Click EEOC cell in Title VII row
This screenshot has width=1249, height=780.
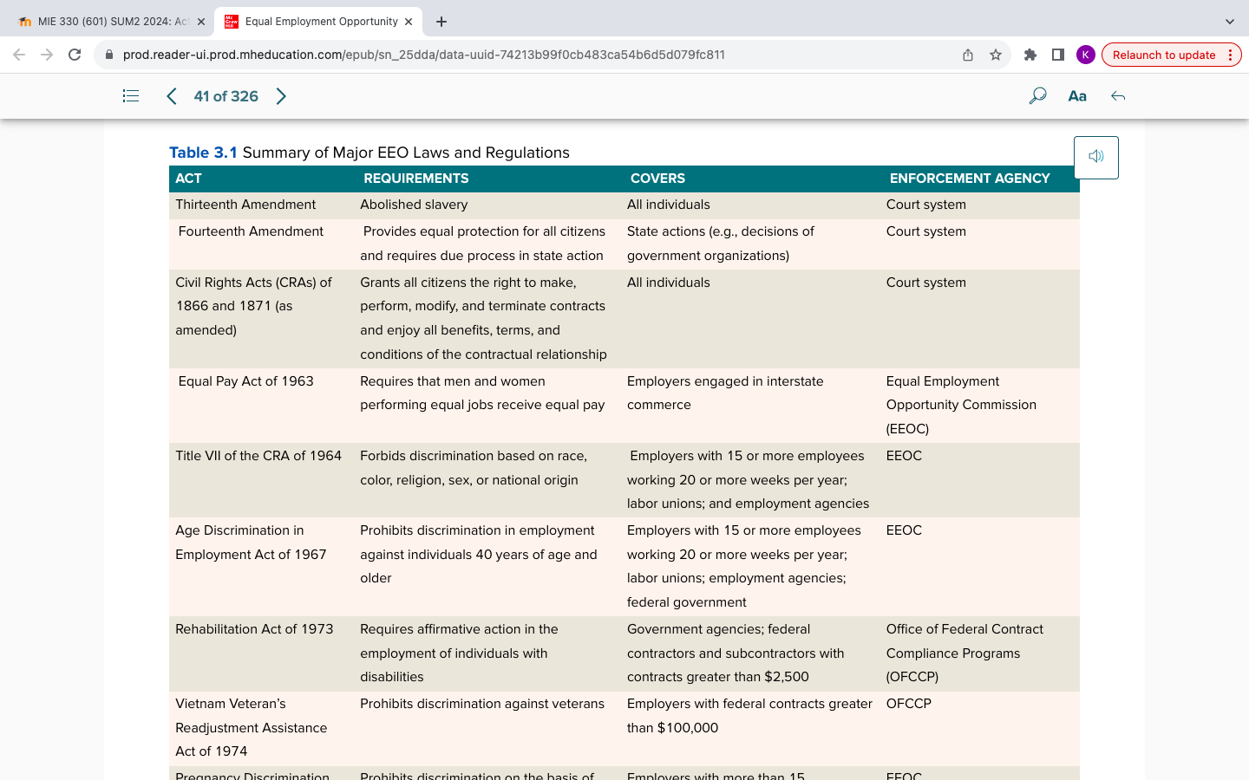click(904, 456)
